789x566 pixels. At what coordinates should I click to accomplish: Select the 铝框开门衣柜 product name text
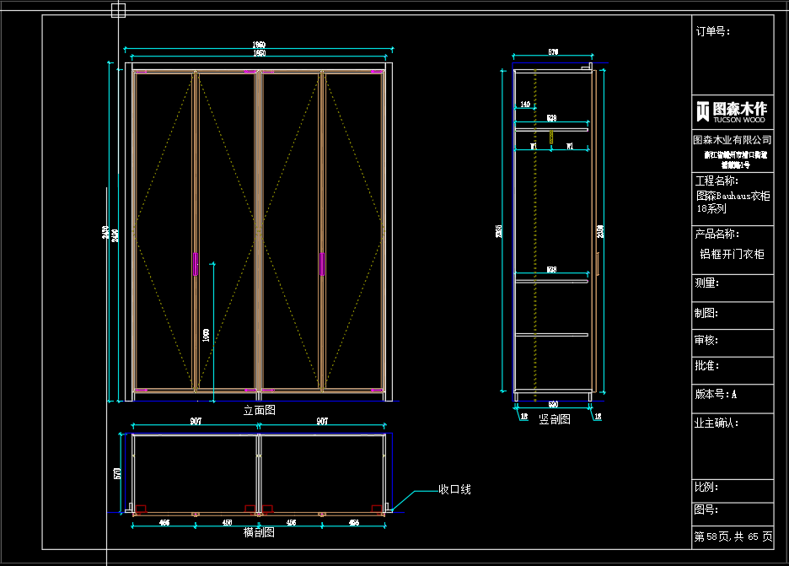(732, 254)
